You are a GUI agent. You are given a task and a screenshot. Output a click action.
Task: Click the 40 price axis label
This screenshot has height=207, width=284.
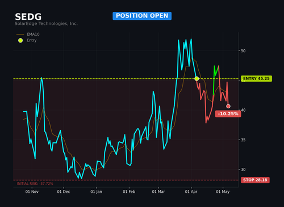[x=243, y=110]
